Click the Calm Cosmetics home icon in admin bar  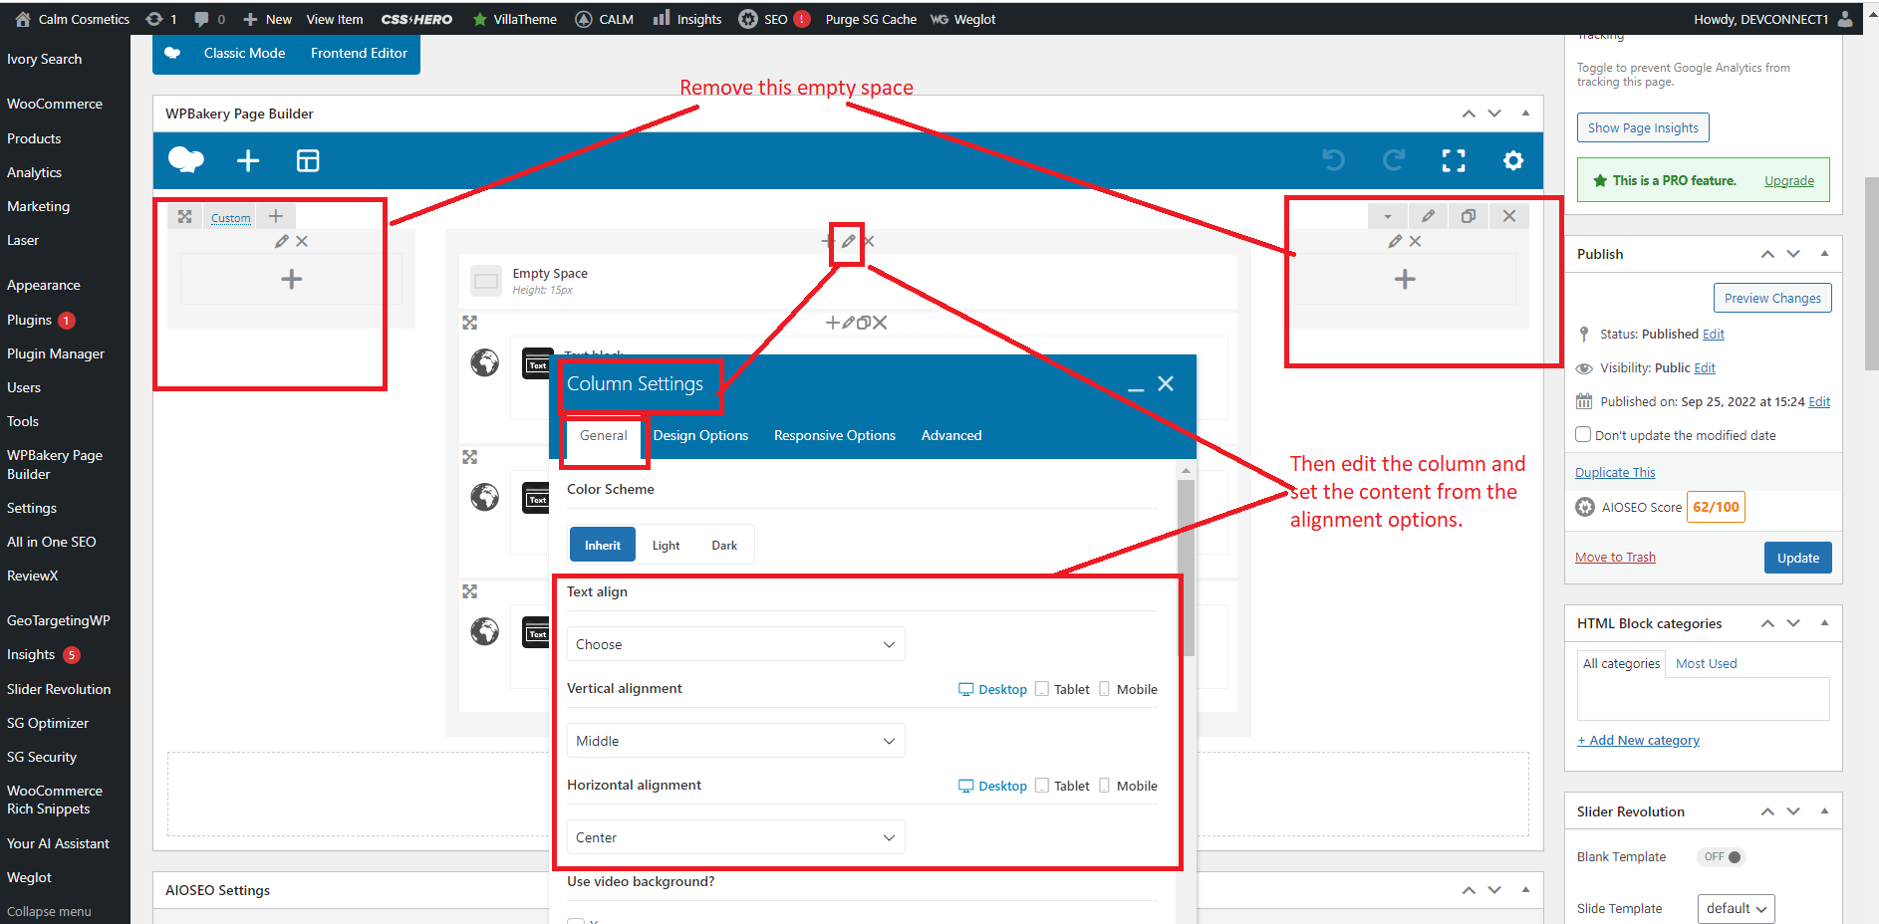[x=23, y=19]
